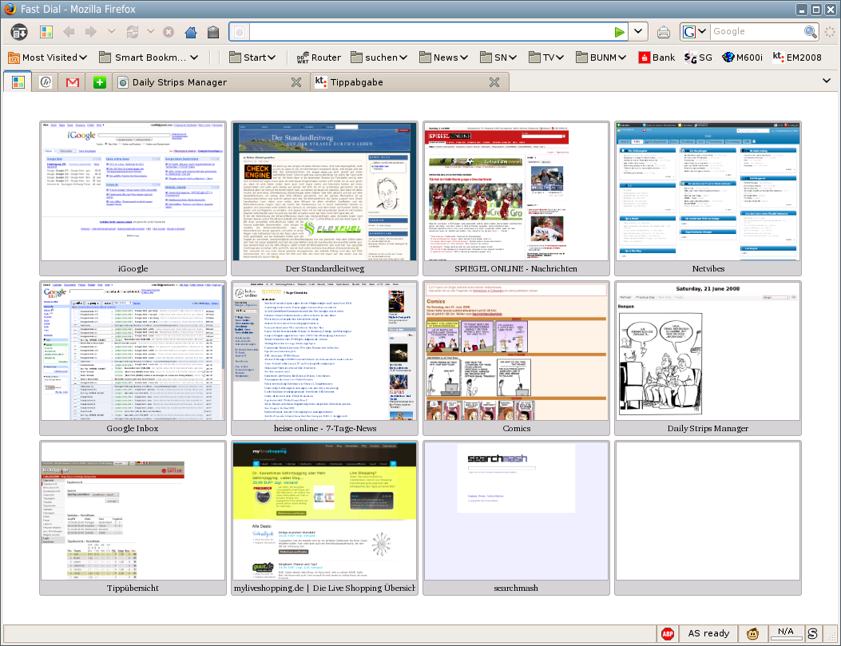The image size is (841, 646).
Task: Click the Adblock Plus icon in status bar
Action: coord(667,633)
